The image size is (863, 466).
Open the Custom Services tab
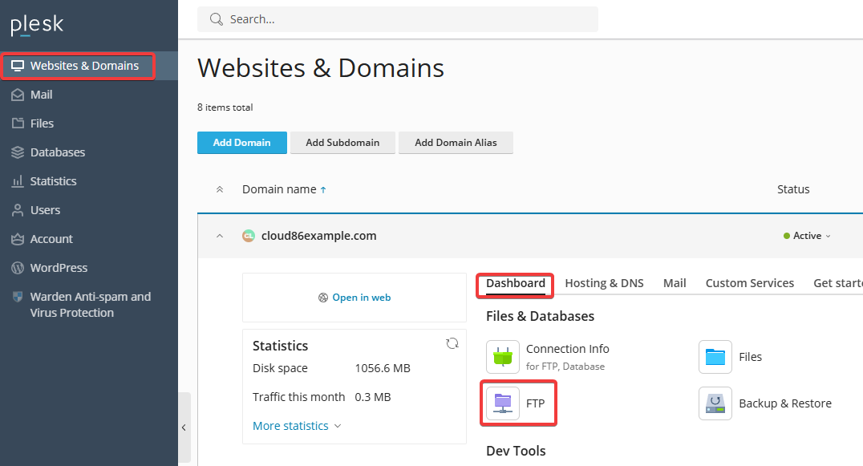tap(750, 283)
